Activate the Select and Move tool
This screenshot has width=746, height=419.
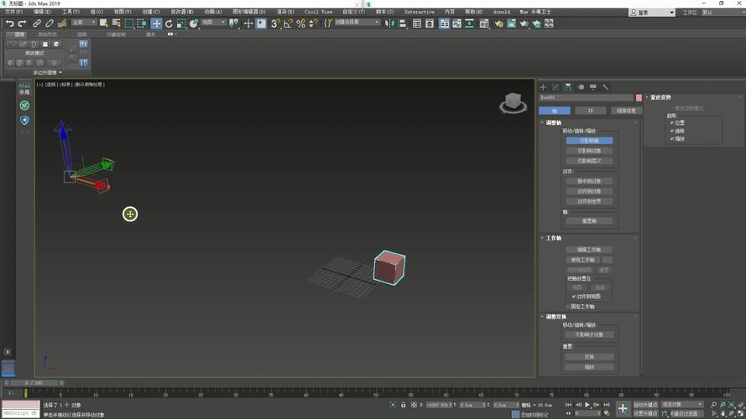click(156, 23)
